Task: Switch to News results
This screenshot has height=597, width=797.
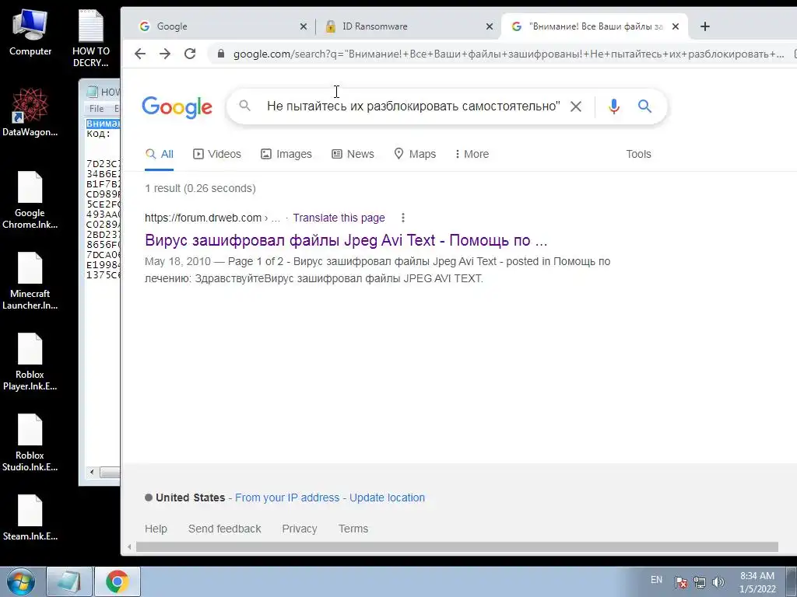Action: pyautogui.click(x=353, y=154)
